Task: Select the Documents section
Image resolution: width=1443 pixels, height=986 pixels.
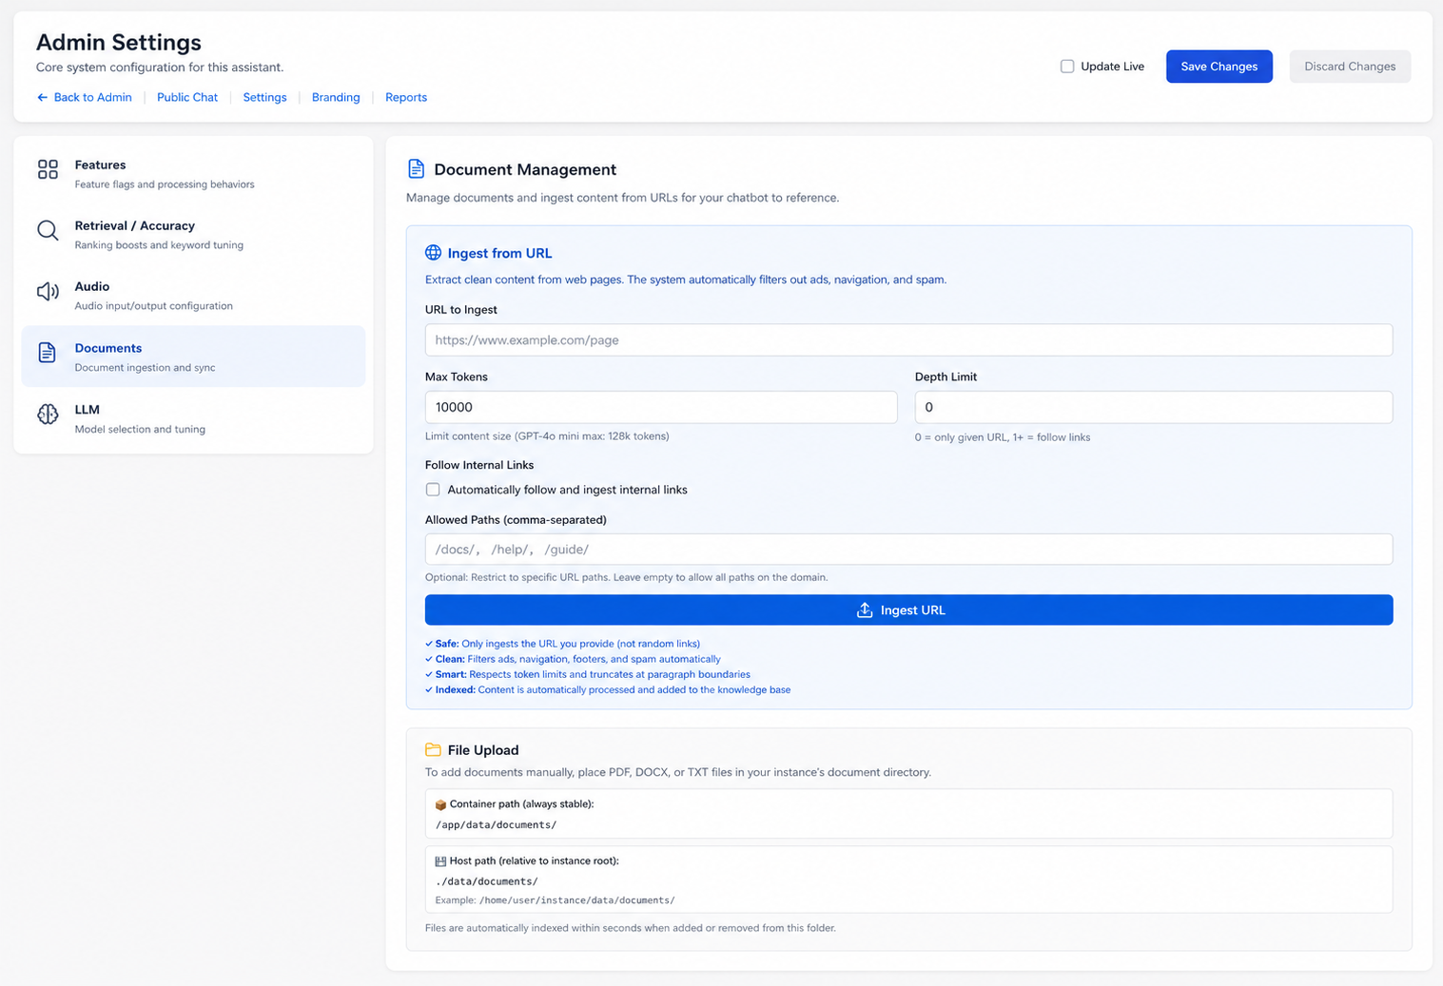Action: [x=193, y=357]
